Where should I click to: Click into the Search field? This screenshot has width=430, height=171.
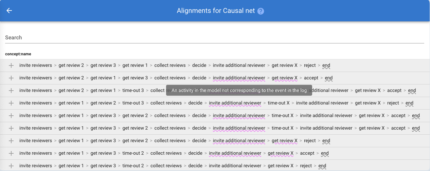(x=215, y=38)
